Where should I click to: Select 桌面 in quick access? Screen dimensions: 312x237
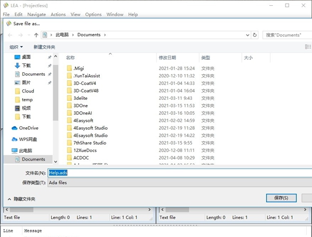point(27,57)
